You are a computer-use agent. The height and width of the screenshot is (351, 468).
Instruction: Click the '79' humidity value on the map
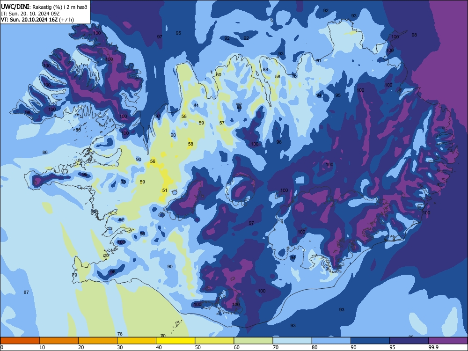tap(74, 275)
